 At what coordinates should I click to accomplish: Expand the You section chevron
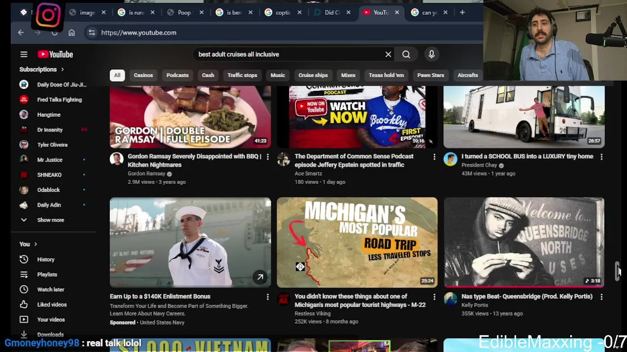click(35, 244)
